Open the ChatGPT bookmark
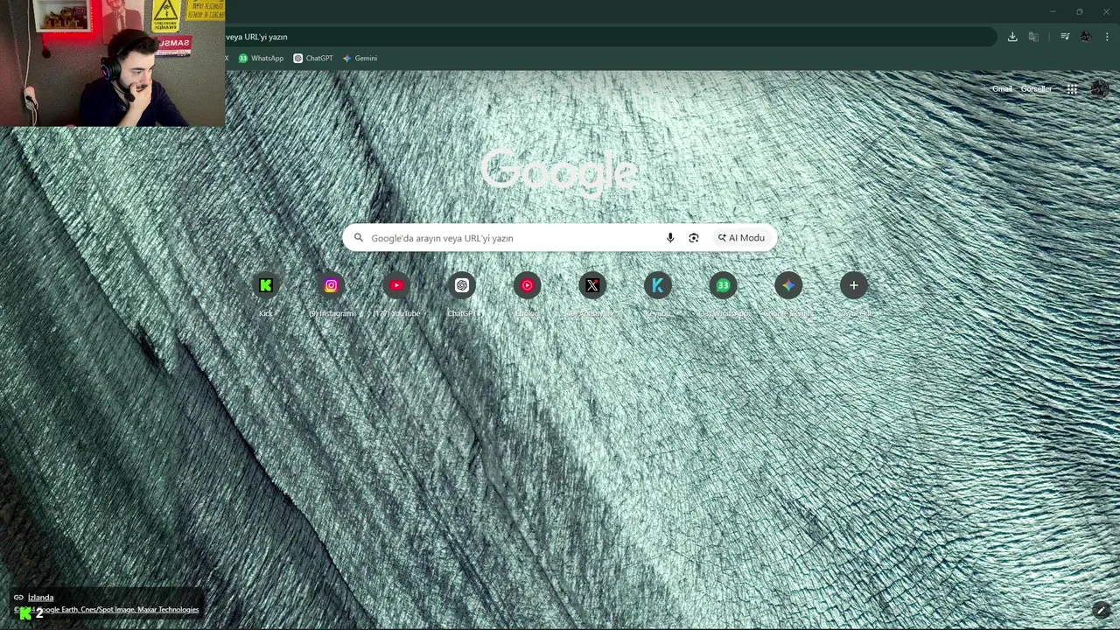The width and height of the screenshot is (1120, 630). tap(313, 59)
